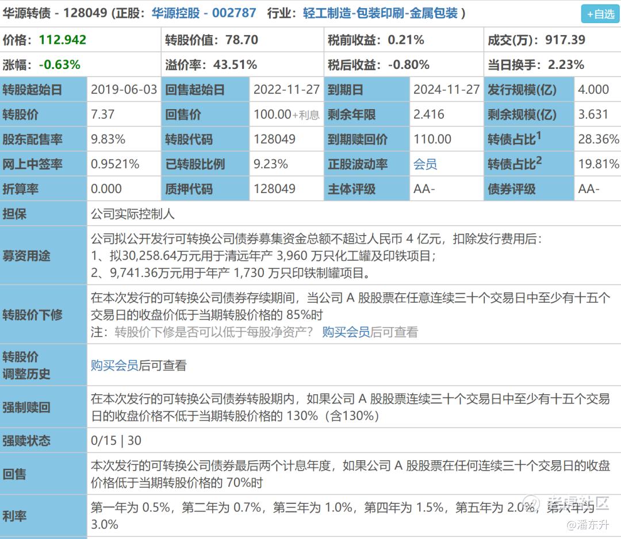Click the 已转股比例 header cell
Image resolution: width=621 pixels, height=539 pixels.
click(x=205, y=164)
